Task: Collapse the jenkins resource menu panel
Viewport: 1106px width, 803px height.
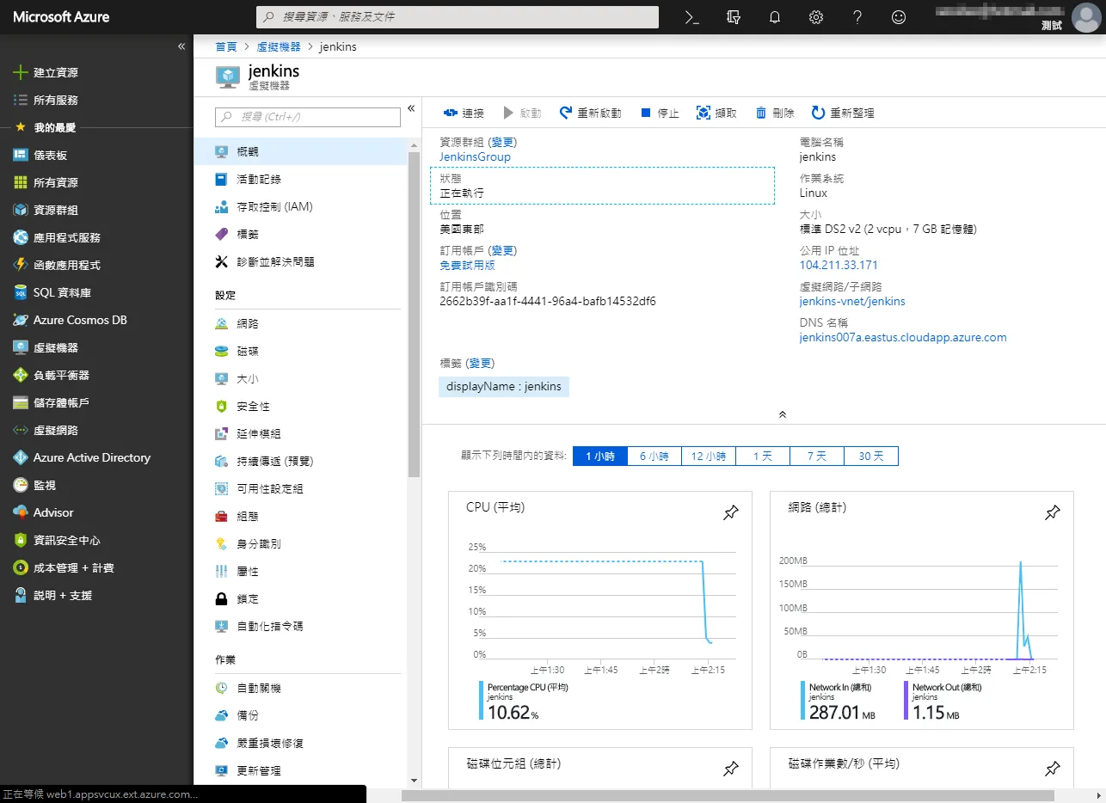Action: tap(411, 108)
